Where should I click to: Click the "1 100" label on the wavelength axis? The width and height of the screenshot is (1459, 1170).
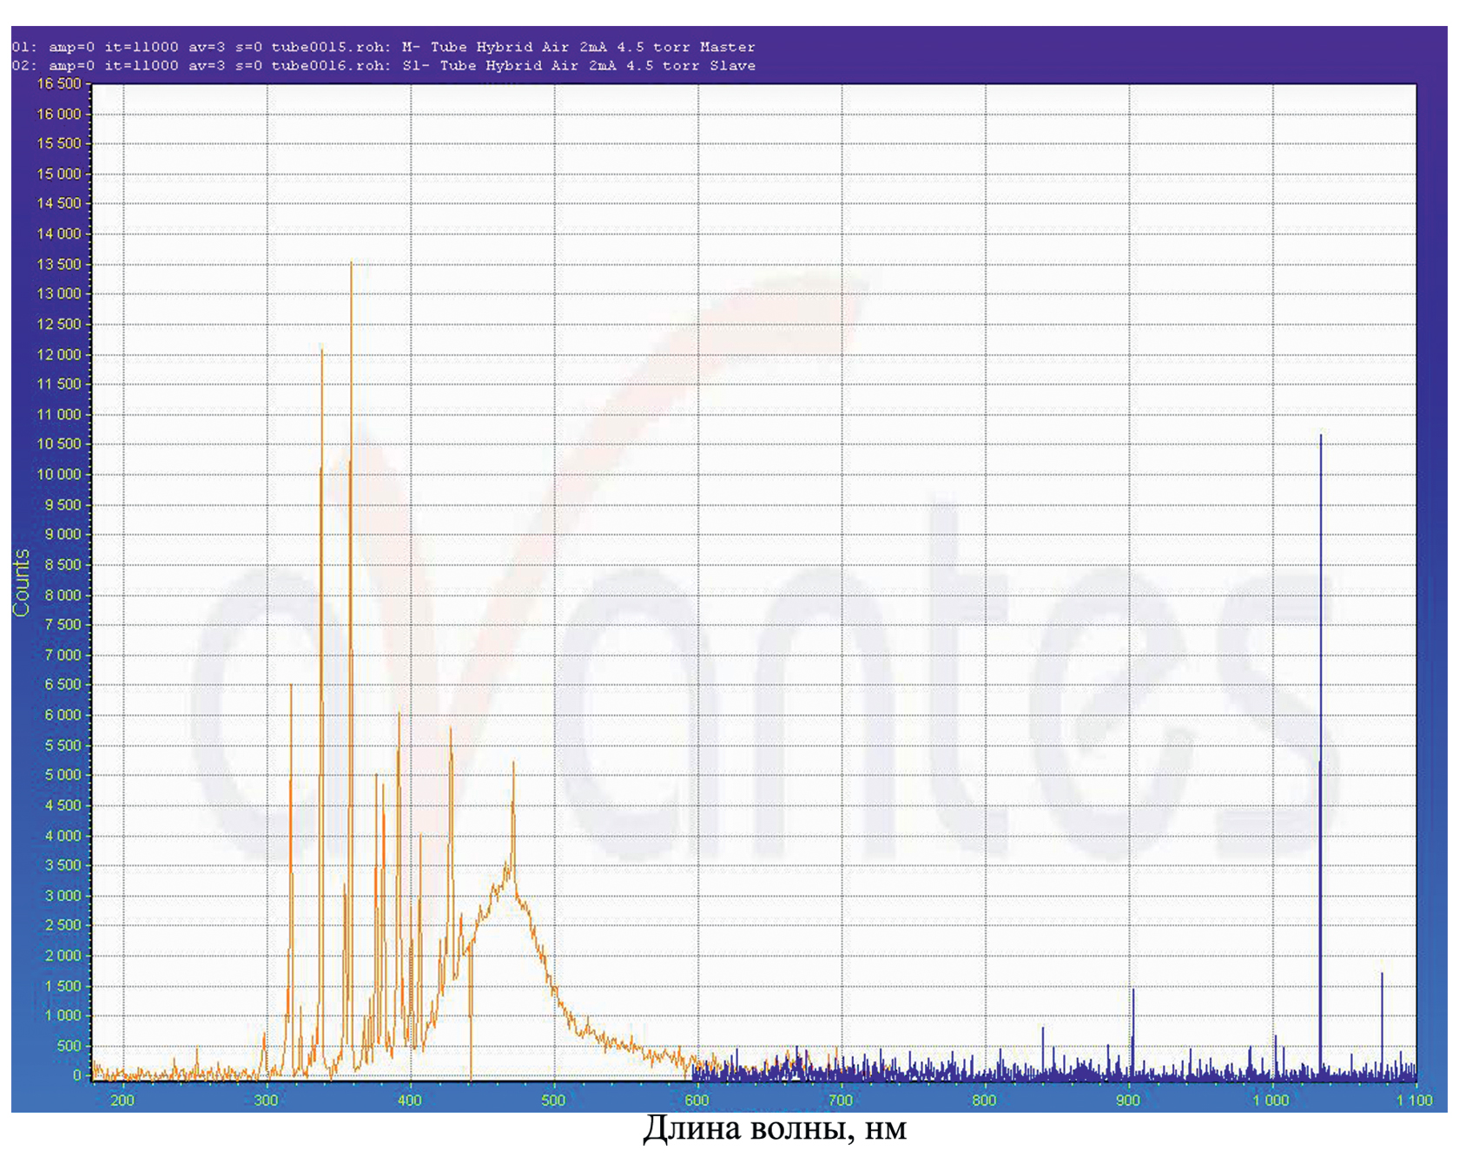coord(1414,1101)
